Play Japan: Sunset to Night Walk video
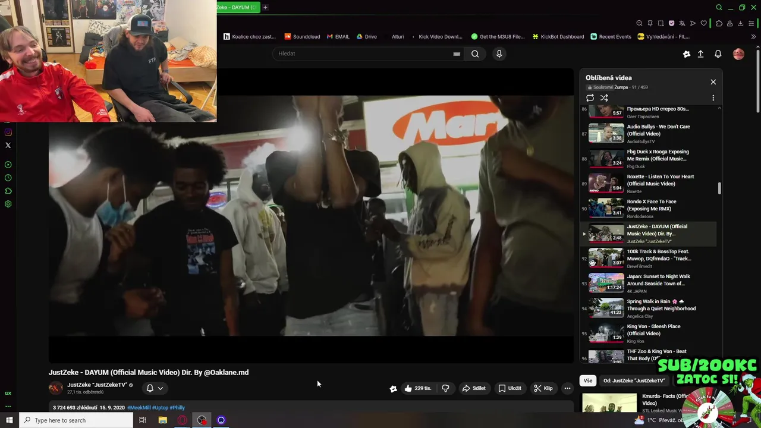This screenshot has height=428, width=761. 648,283
